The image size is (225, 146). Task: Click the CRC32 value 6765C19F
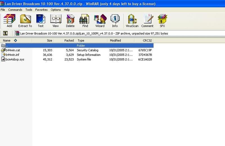[x=145, y=50]
